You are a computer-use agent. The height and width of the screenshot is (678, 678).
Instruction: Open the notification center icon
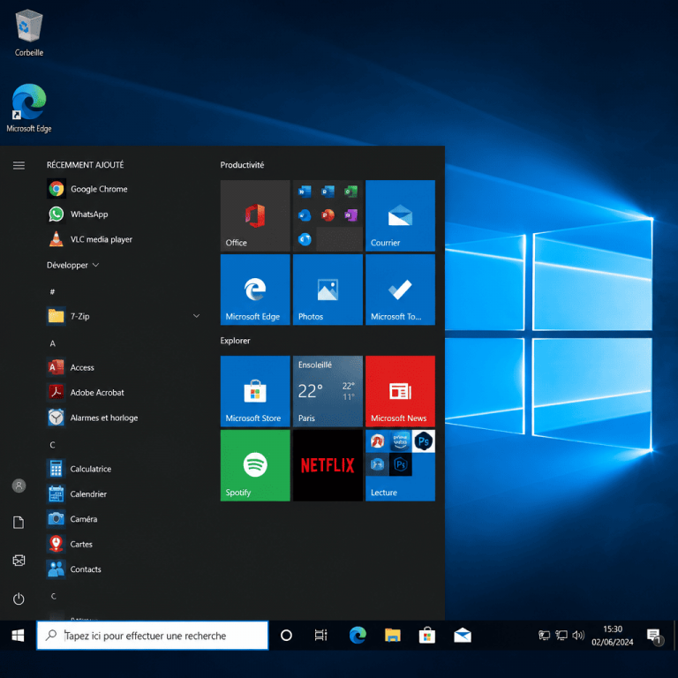click(x=655, y=636)
